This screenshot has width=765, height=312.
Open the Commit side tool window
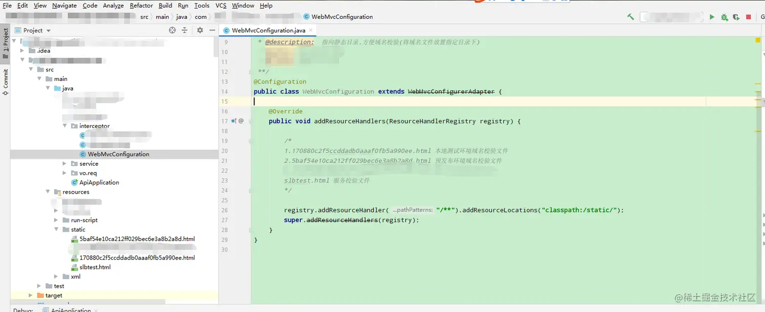(6, 82)
